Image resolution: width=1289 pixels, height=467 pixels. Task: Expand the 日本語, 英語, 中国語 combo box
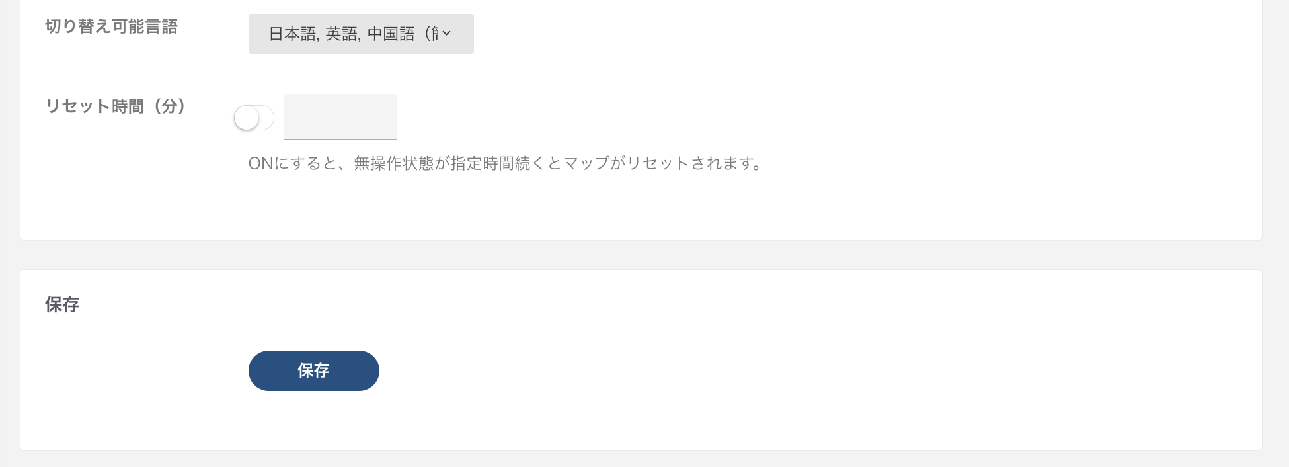[360, 34]
